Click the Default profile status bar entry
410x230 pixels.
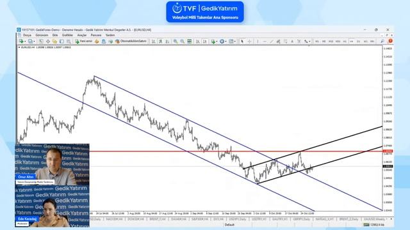pyautogui.click(x=229, y=224)
